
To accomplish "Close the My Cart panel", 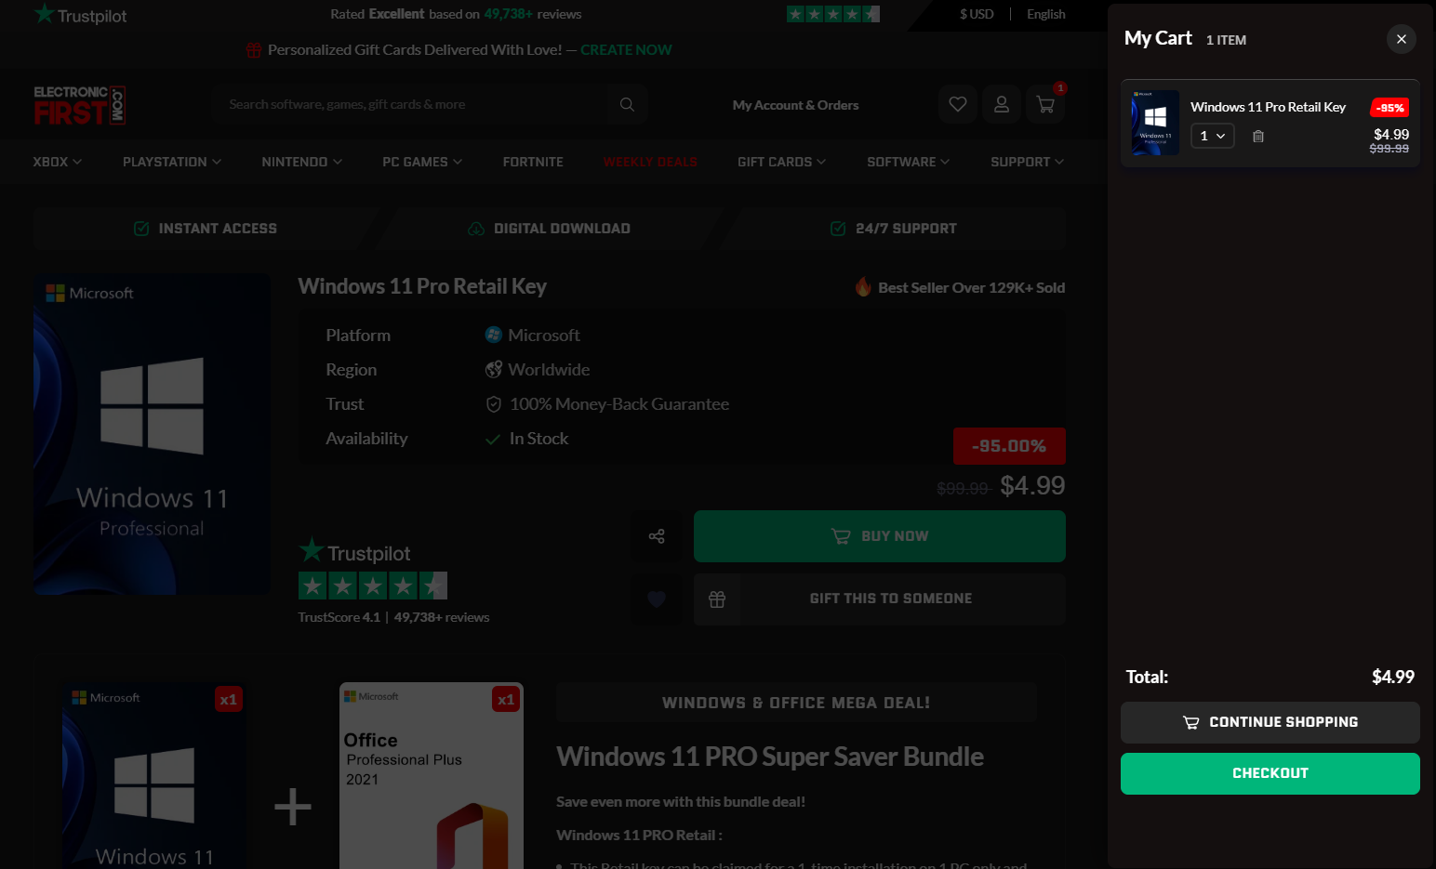I will tap(1401, 39).
